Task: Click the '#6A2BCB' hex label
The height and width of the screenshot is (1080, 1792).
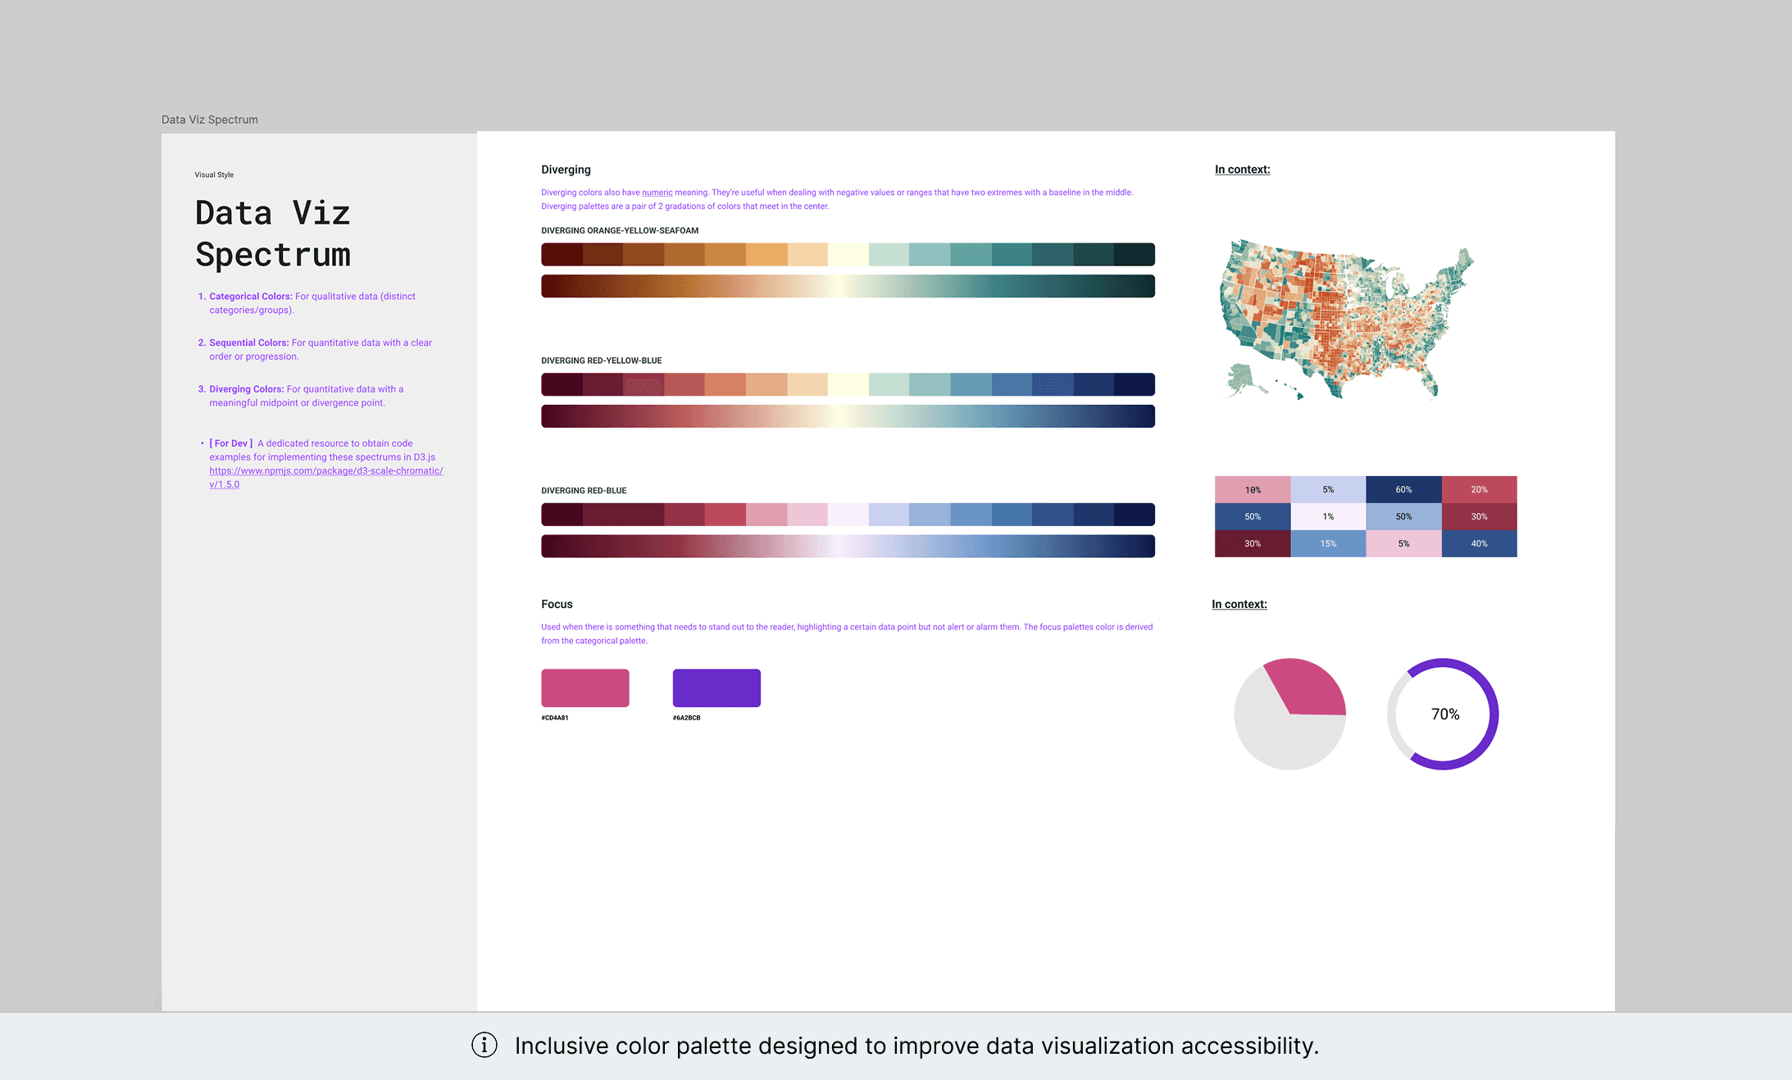Action: pos(687,718)
